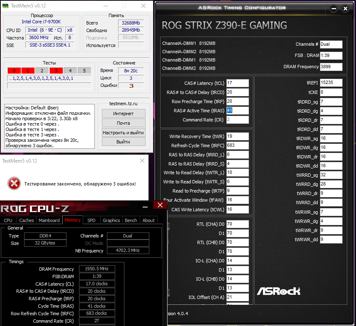Click the Всего memory total value
The height and width of the screenshot is (326, 356).
point(131,23)
